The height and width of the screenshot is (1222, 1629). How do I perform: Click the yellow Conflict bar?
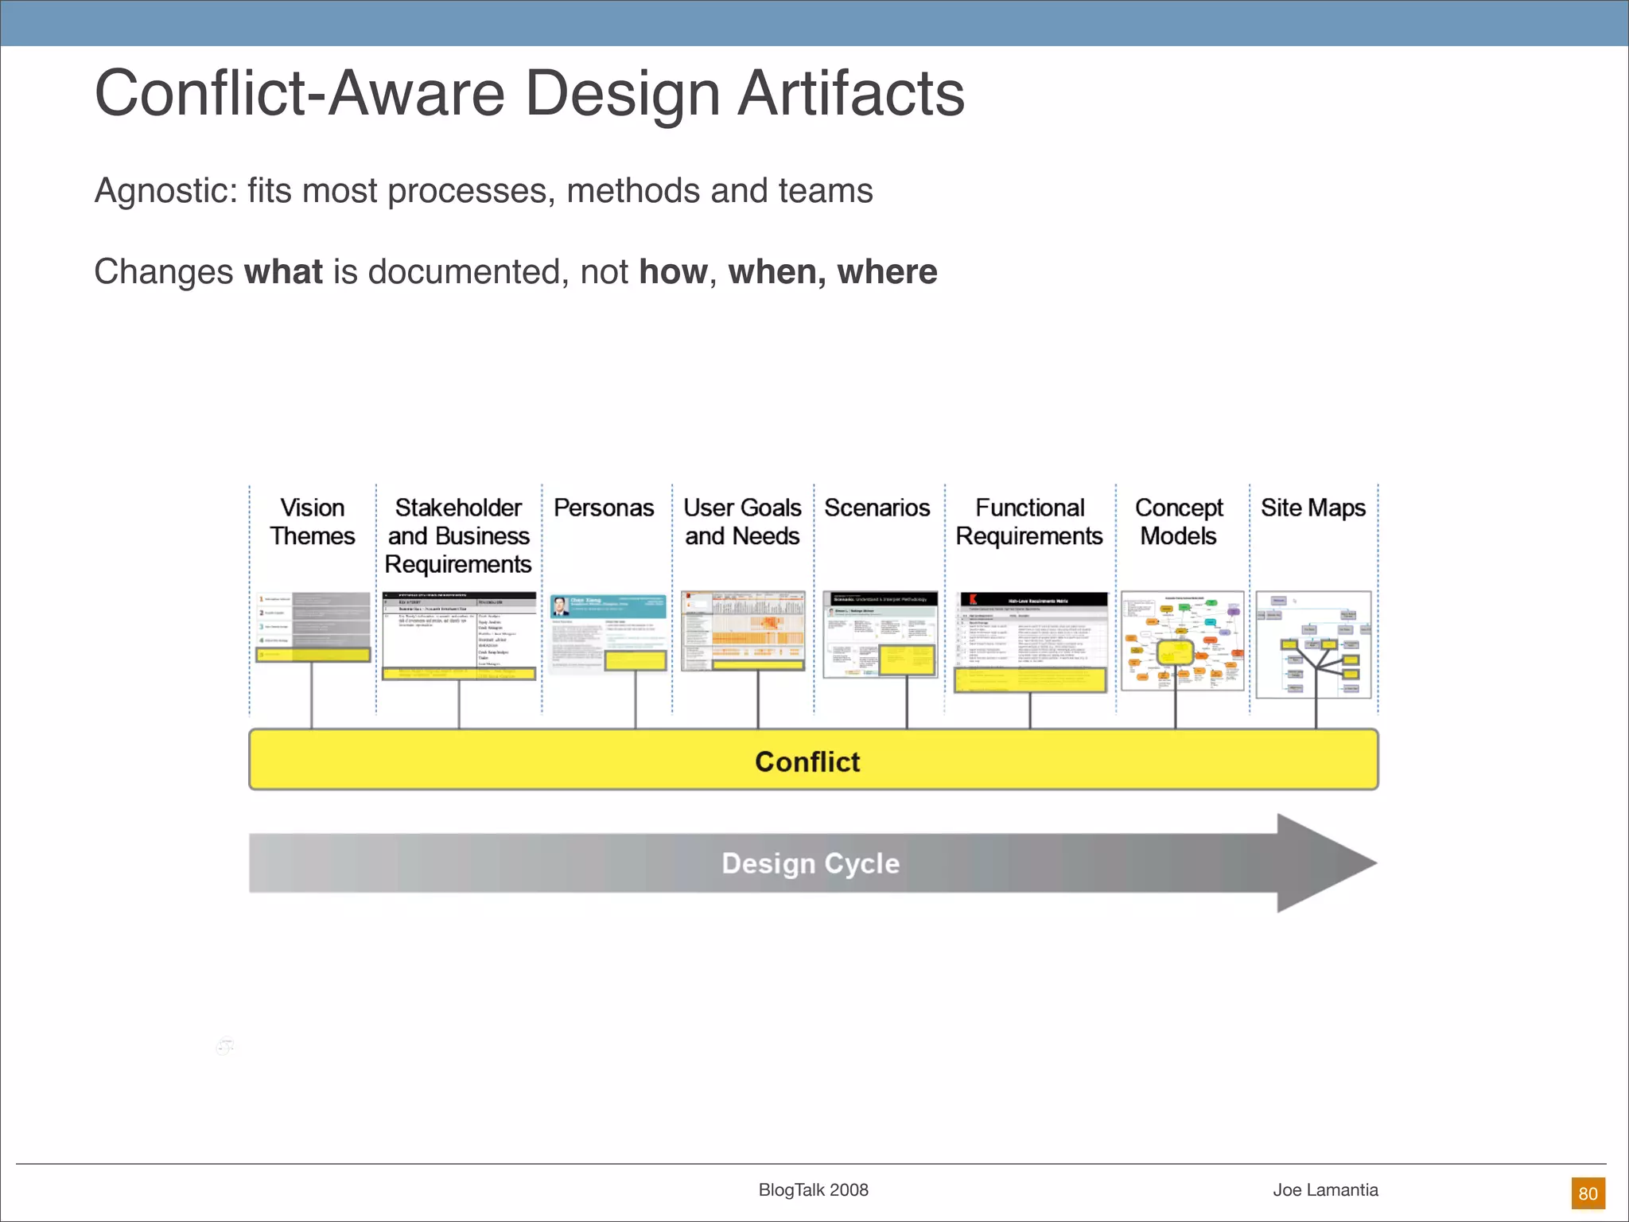813,761
